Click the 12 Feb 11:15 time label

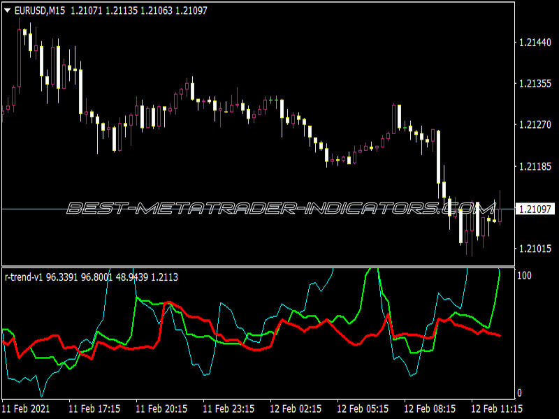pos(497,409)
